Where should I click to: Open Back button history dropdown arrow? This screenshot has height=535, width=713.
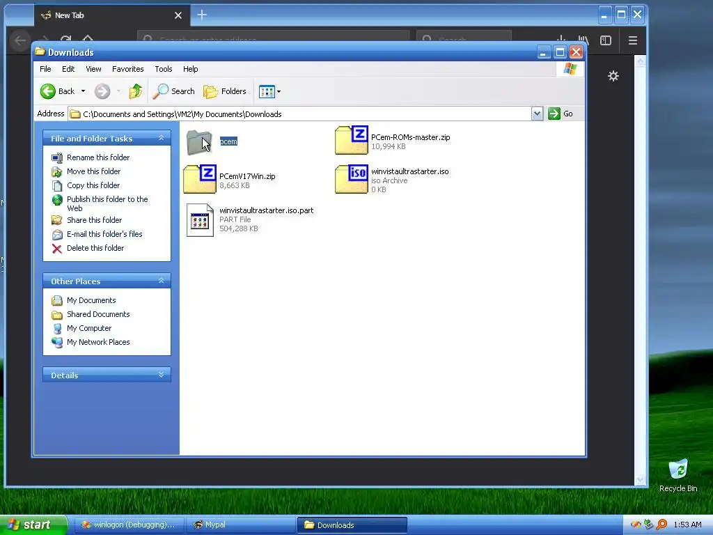click(84, 91)
